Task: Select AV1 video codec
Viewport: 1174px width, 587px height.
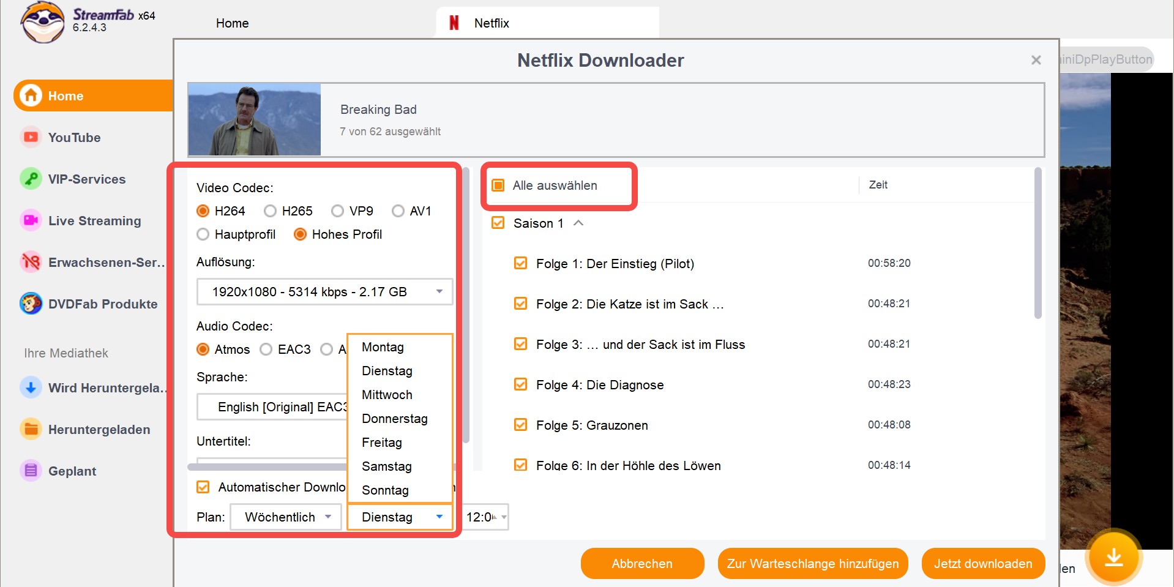Action: (x=398, y=211)
